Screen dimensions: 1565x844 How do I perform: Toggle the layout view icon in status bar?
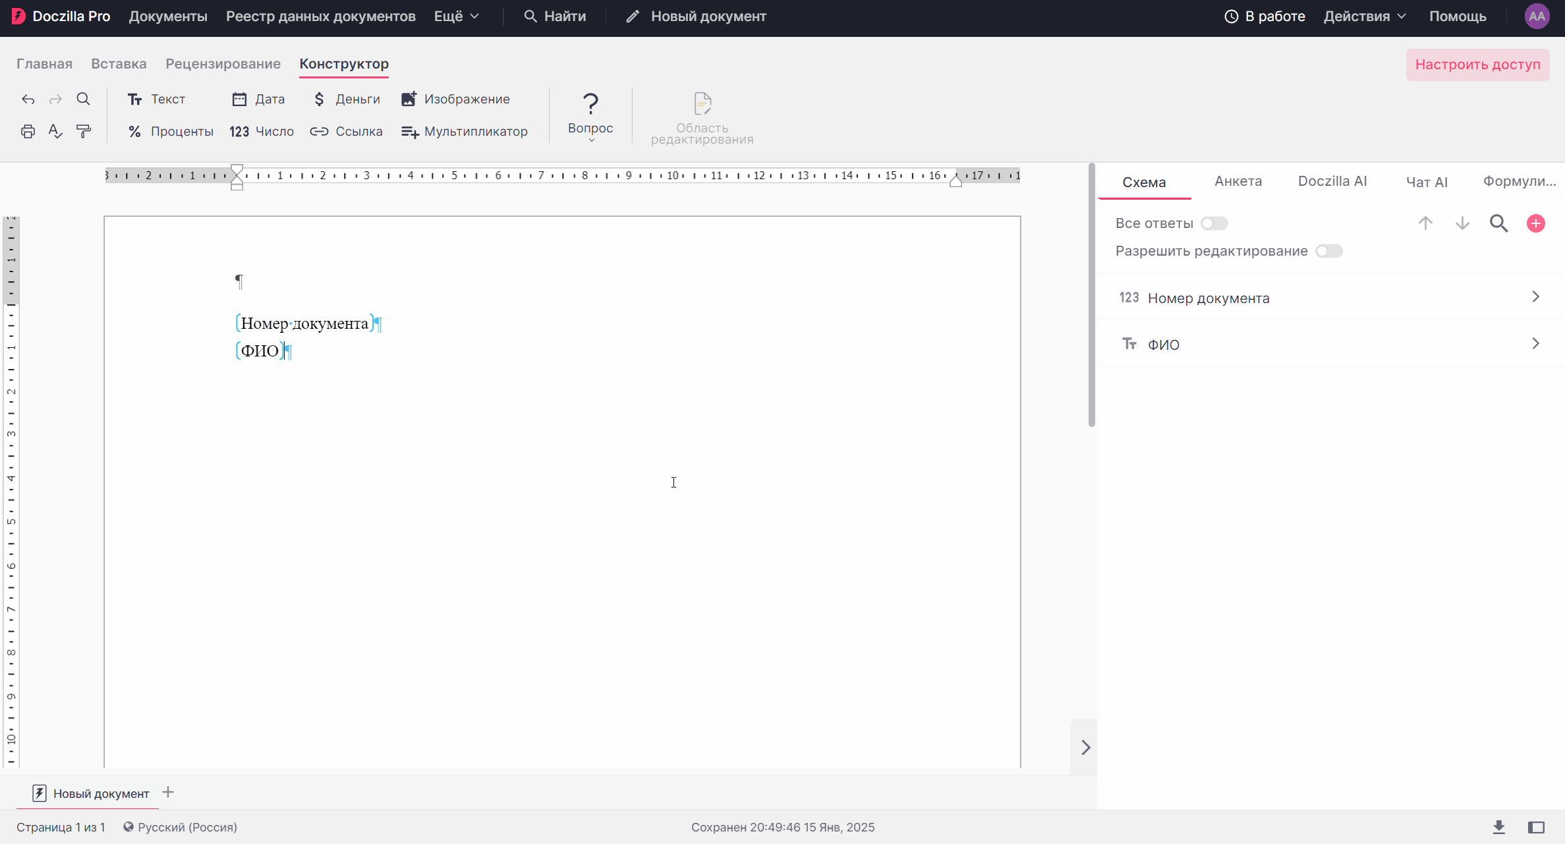click(x=1536, y=827)
